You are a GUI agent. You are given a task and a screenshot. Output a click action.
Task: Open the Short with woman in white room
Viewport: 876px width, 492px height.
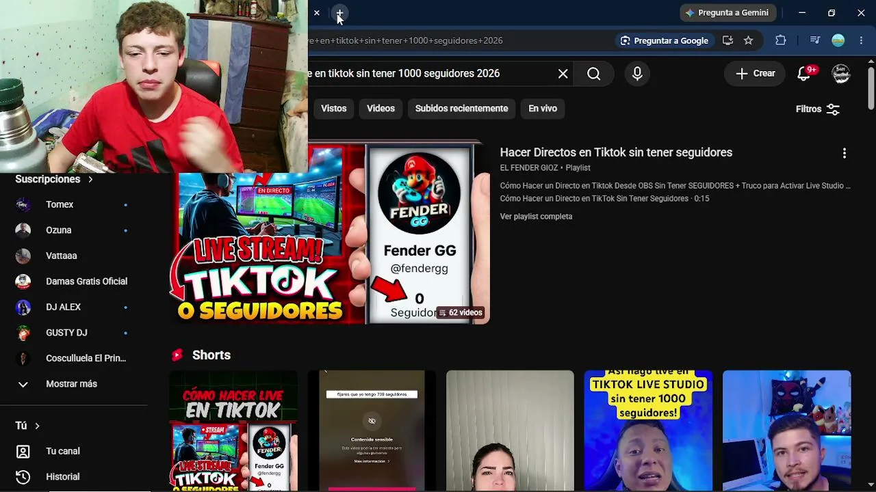point(510,430)
